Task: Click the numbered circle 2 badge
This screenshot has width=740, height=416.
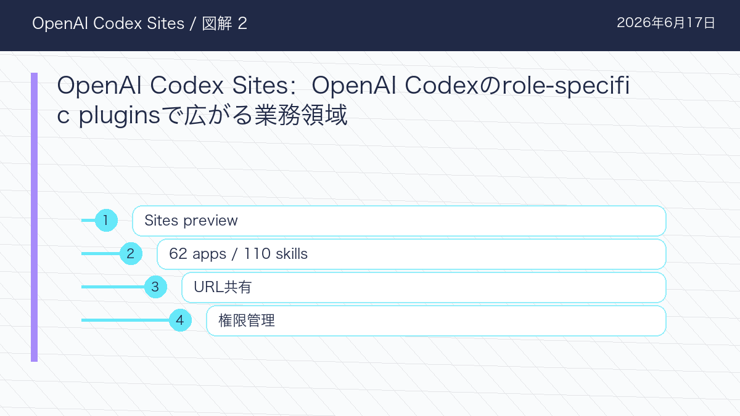Action: tap(131, 253)
